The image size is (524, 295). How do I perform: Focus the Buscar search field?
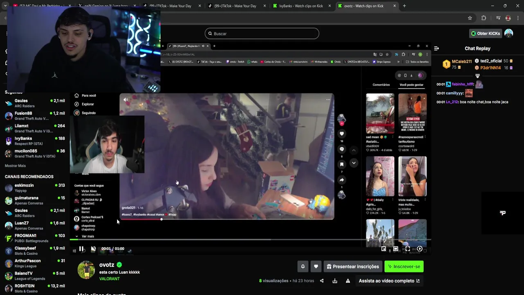[262, 34]
